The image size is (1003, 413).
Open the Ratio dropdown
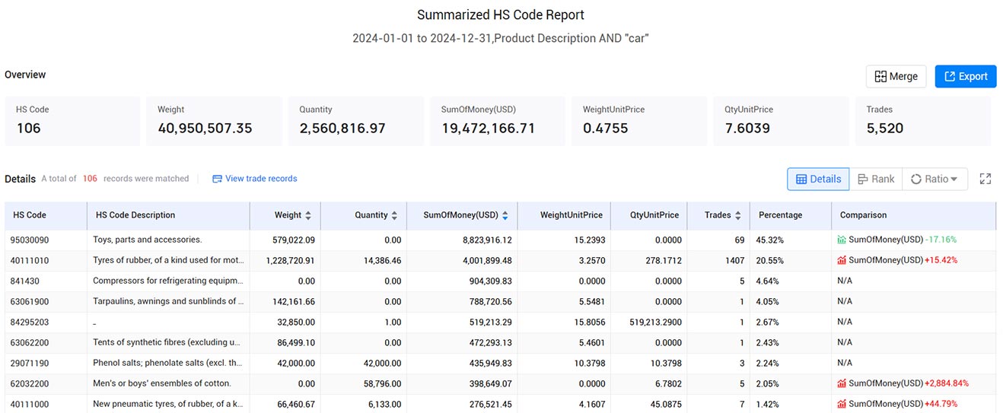tap(935, 179)
